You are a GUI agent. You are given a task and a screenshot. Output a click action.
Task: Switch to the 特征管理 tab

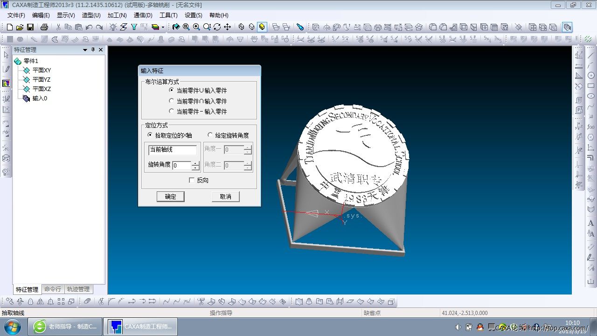pos(27,289)
